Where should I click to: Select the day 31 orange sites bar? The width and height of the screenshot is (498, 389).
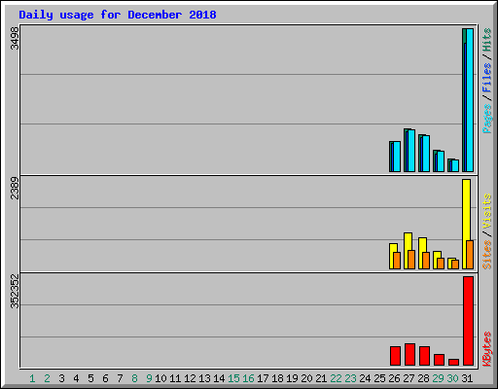point(470,255)
